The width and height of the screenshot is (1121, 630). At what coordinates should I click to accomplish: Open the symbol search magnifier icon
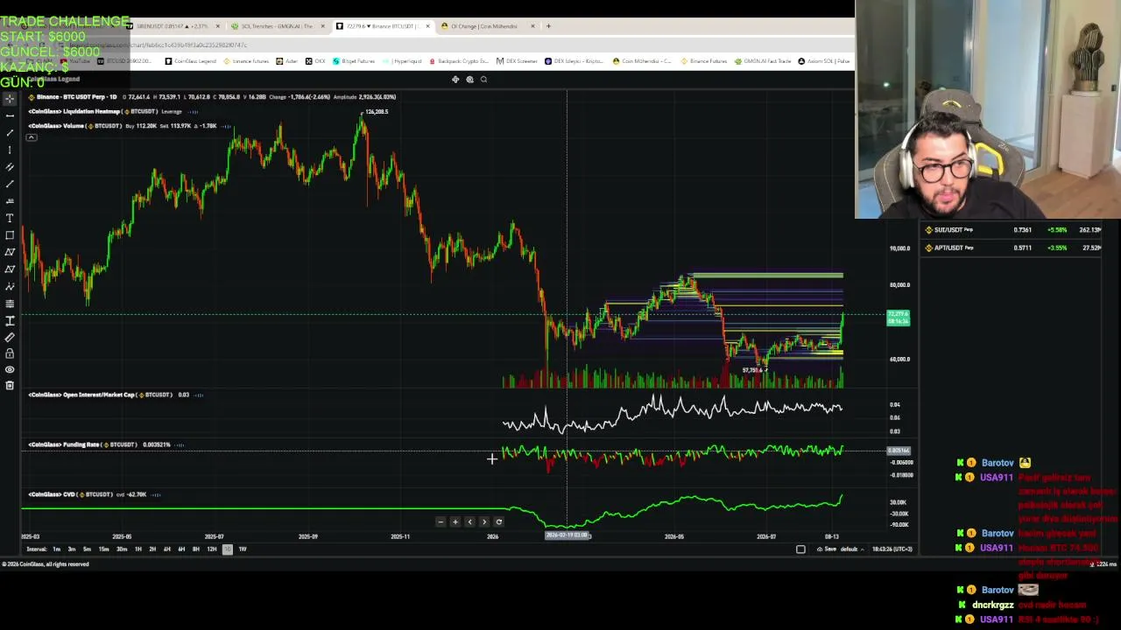(483, 80)
